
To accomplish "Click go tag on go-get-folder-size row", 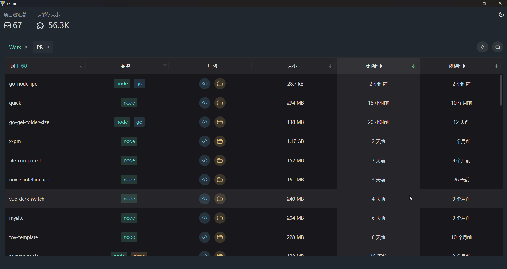I will tap(139, 122).
